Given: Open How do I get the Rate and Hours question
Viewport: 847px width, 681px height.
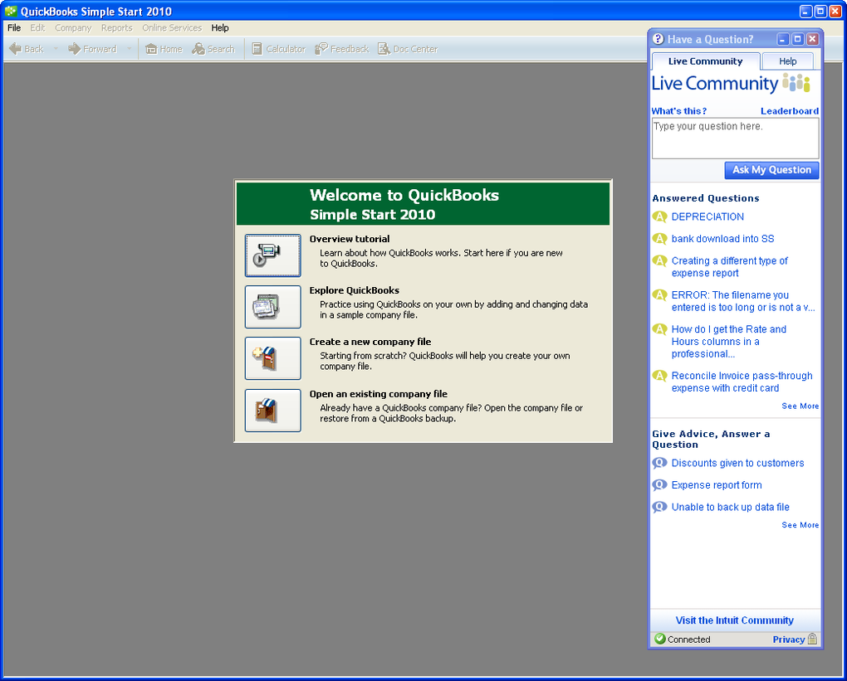Looking at the screenshot, I should point(729,342).
